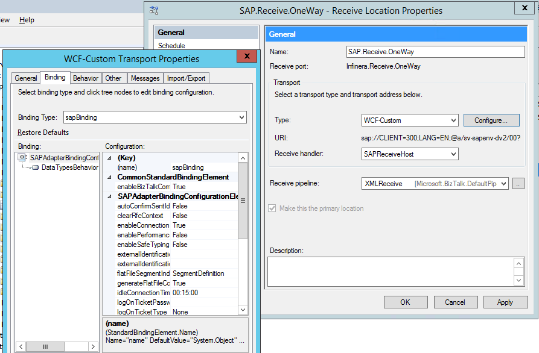Click the Binding tree scroll-left arrow
539x353 pixels.
(21, 346)
